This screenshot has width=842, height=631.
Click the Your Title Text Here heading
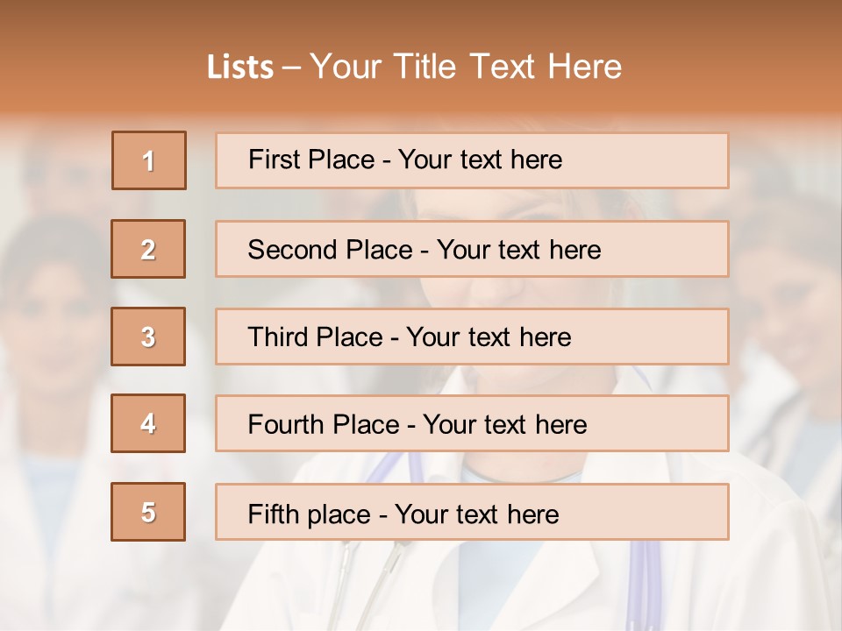(466, 67)
